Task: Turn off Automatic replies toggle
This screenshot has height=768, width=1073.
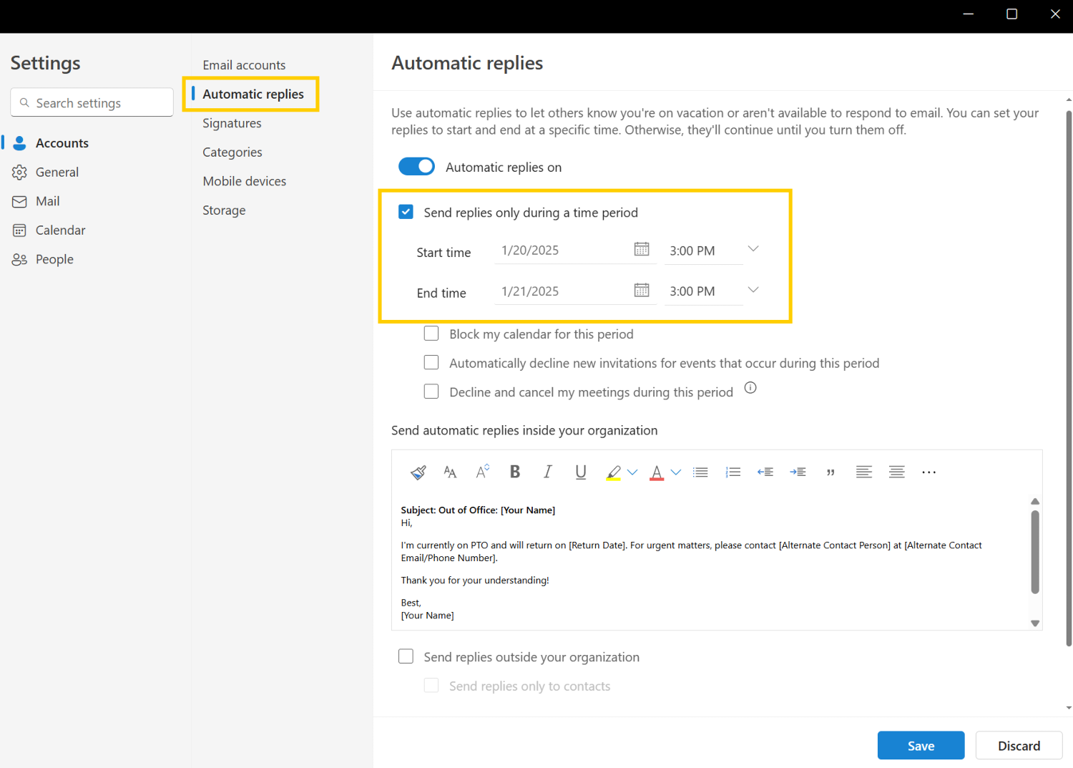Action: pos(416,166)
